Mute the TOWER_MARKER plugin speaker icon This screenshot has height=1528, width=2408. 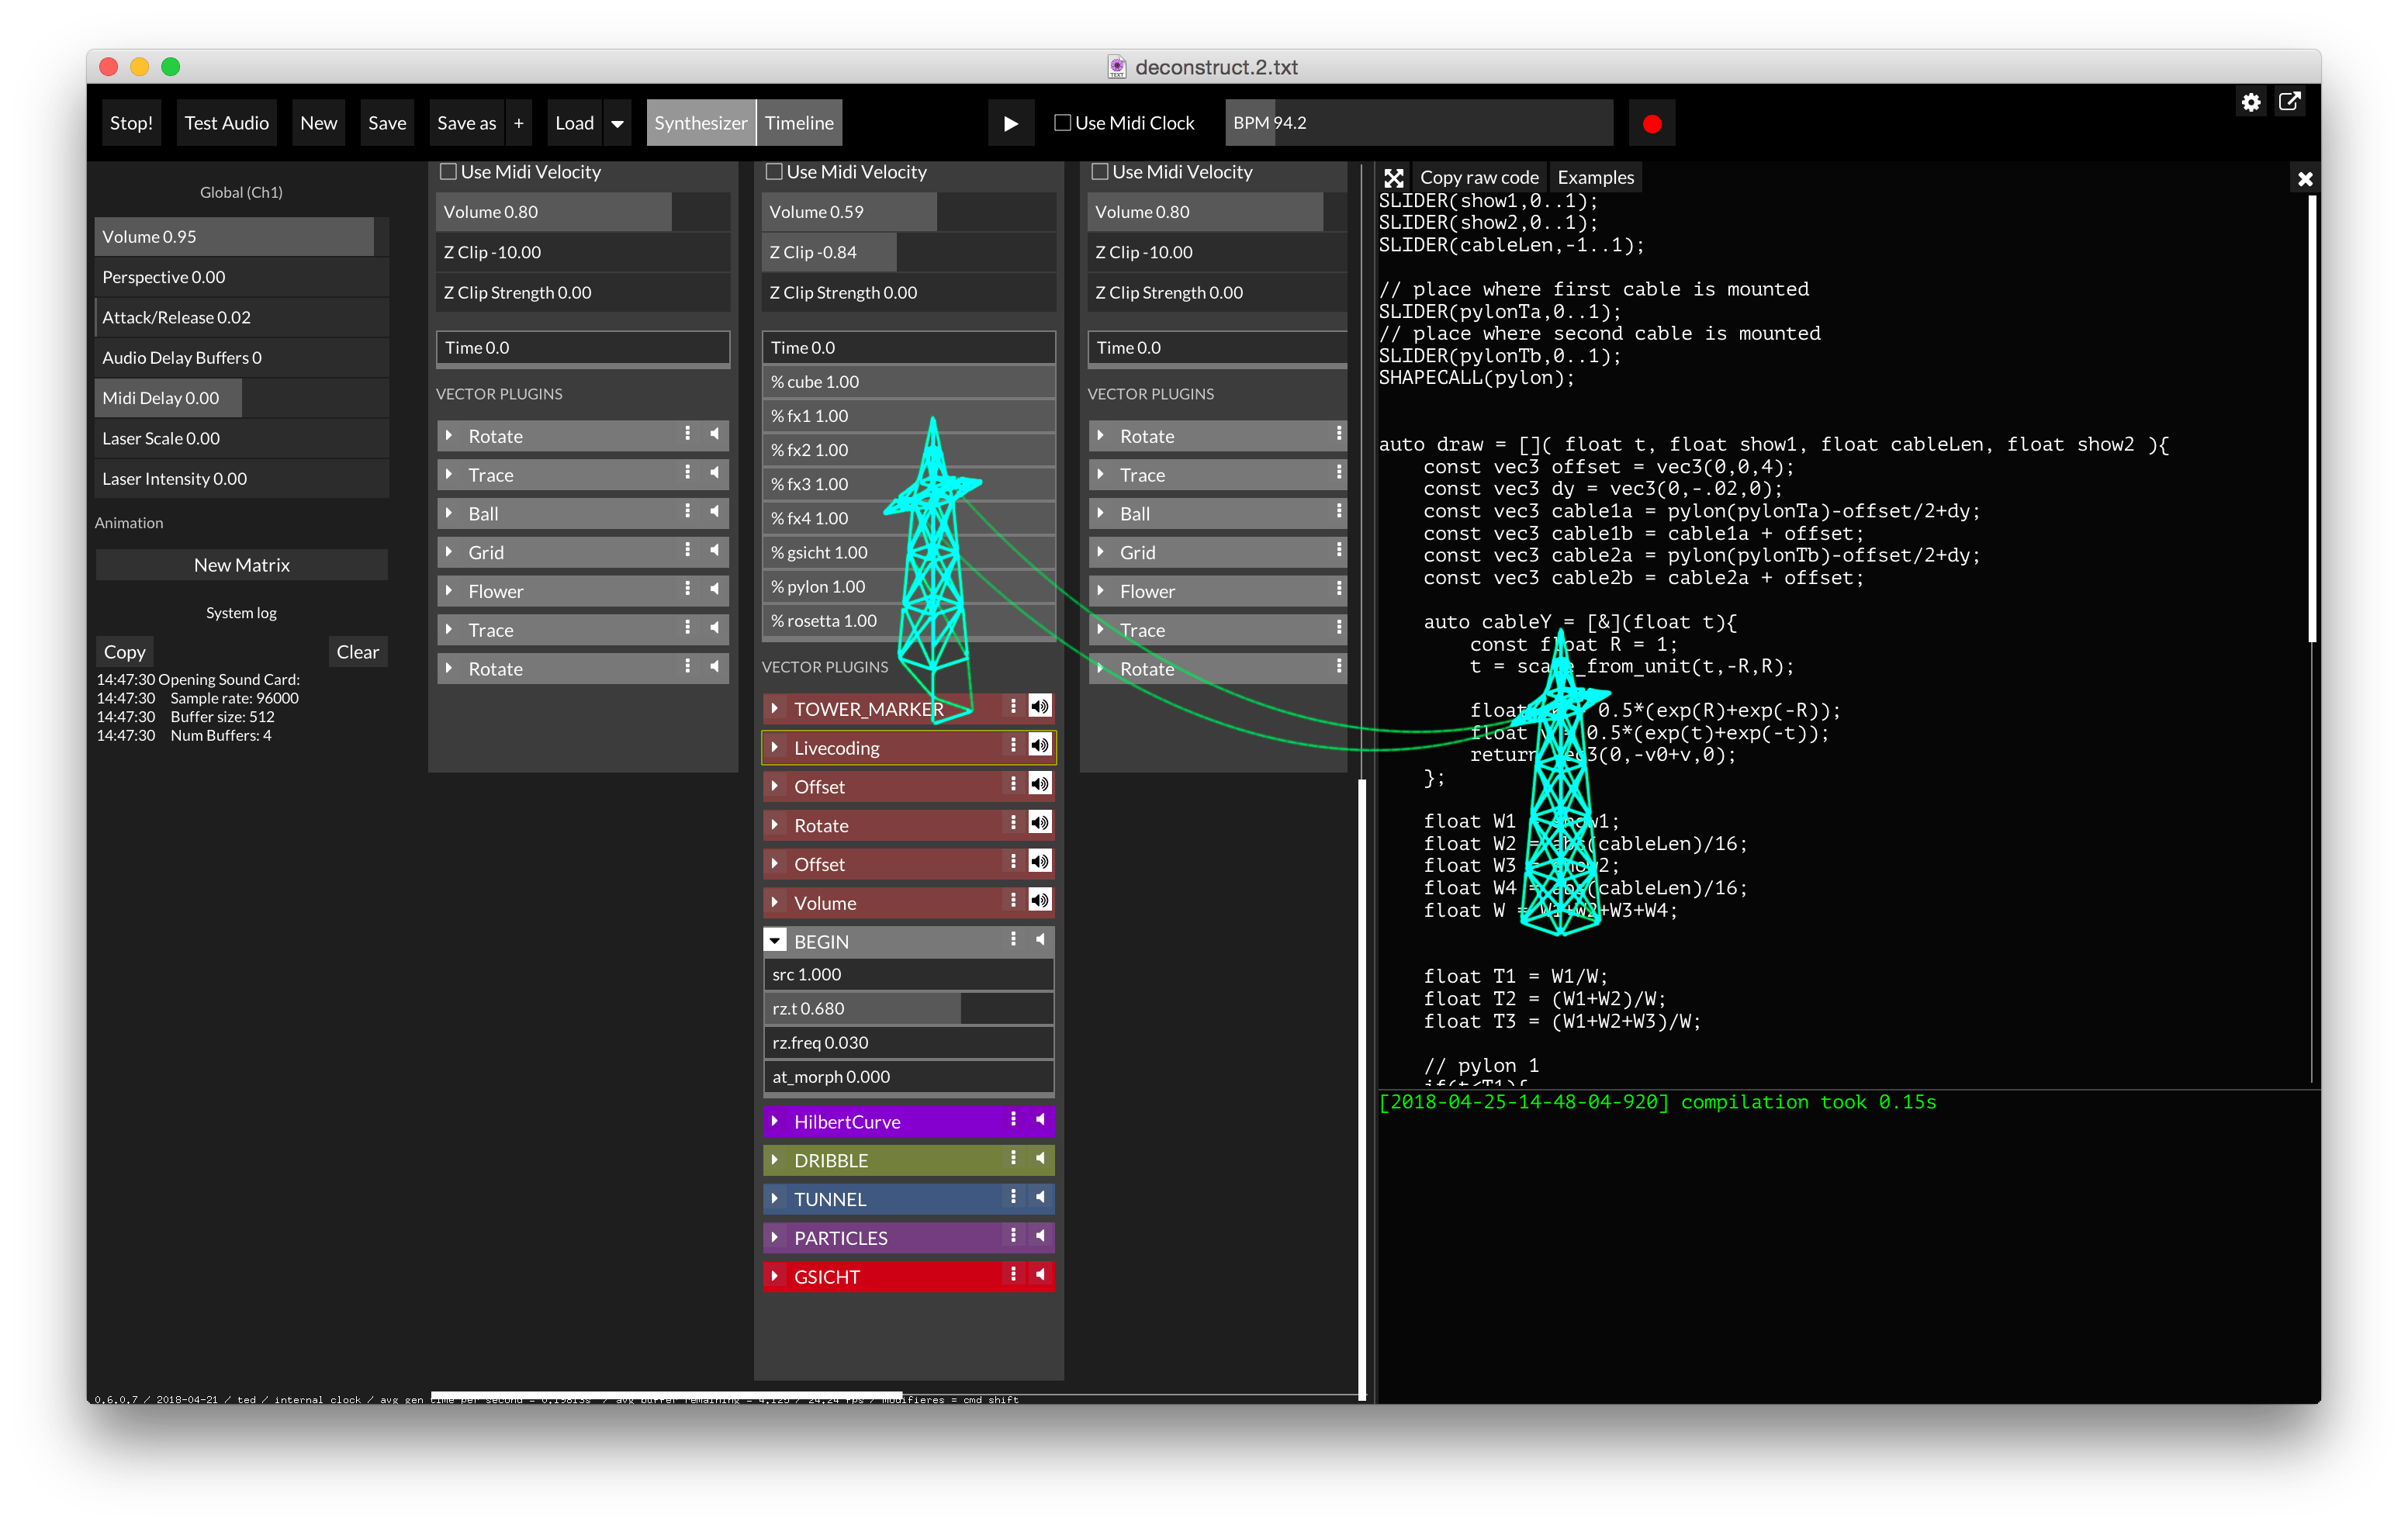[1040, 707]
